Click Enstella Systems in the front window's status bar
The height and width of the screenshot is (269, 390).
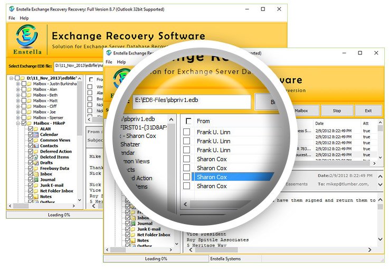point(225,259)
